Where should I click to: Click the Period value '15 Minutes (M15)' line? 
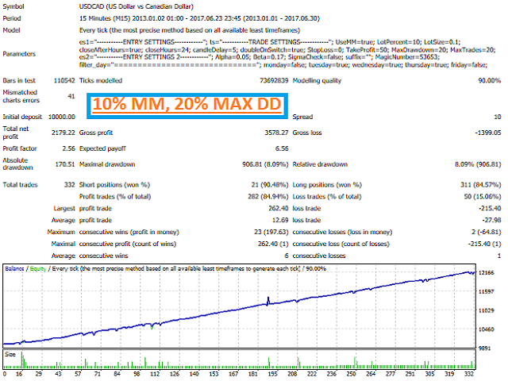click(199, 18)
